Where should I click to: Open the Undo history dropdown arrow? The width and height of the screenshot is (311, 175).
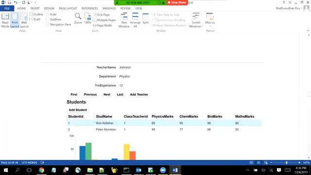[19, 2]
